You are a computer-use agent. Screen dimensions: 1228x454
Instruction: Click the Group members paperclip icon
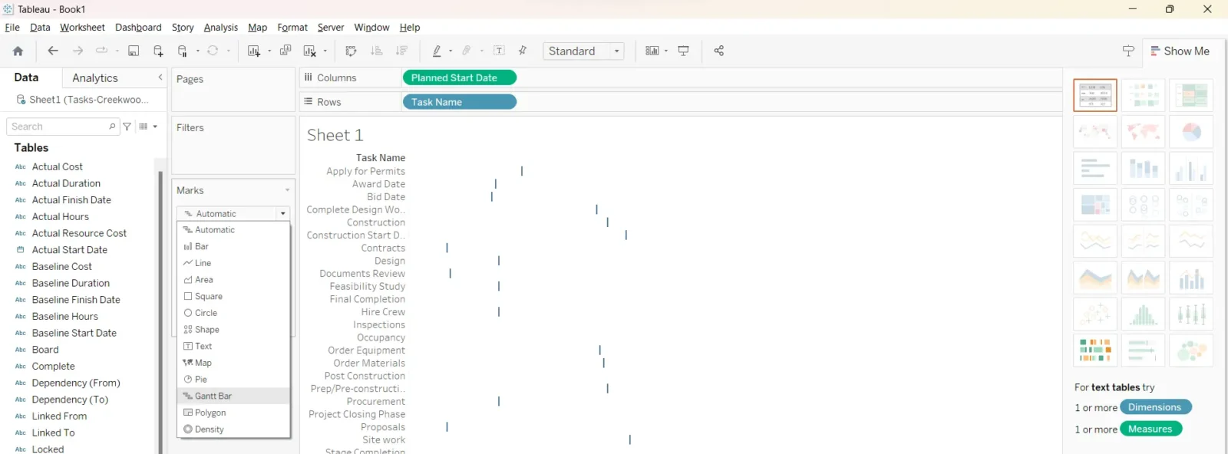tap(467, 51)
